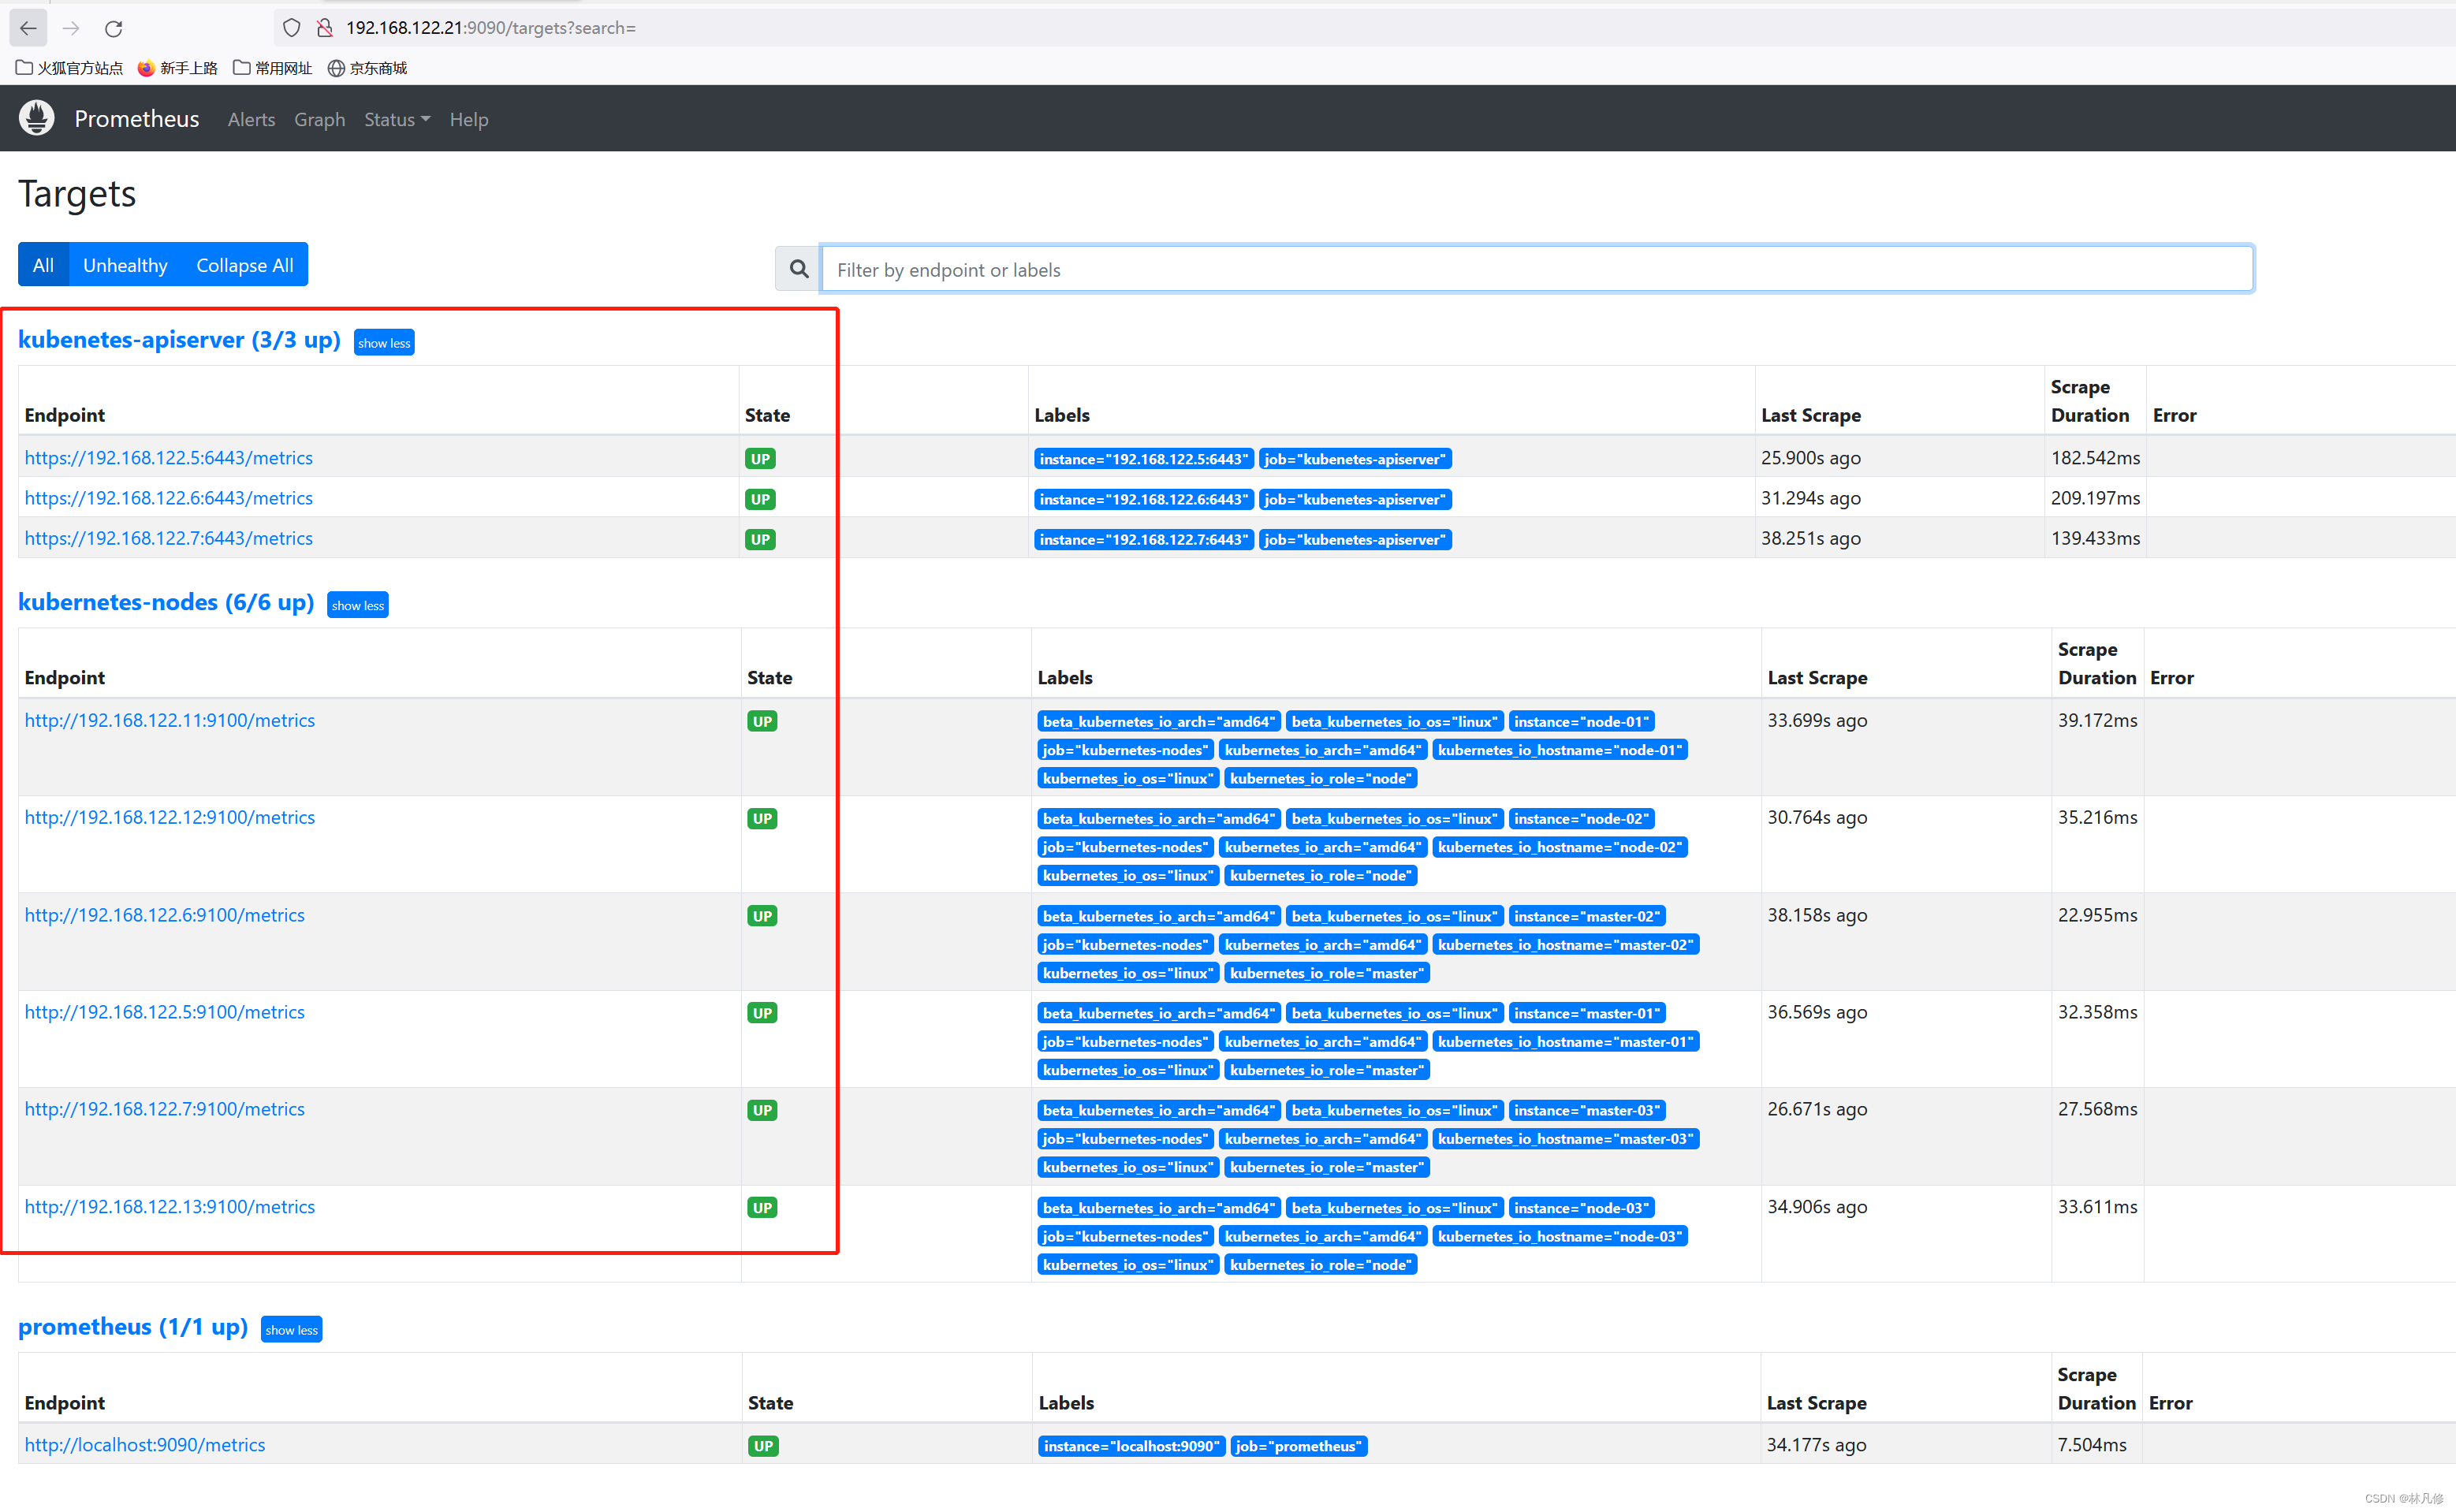The width and height of the screenshot is (2456, 1512).
Task: Click instance="localhost:9090" label badge
Action: [1132, 1446]
